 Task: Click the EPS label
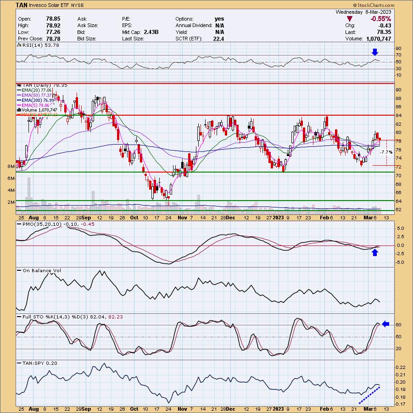click(127, 26)
